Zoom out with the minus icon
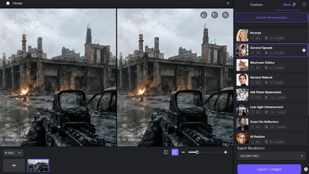309x174 pixels. click(183, 152)
